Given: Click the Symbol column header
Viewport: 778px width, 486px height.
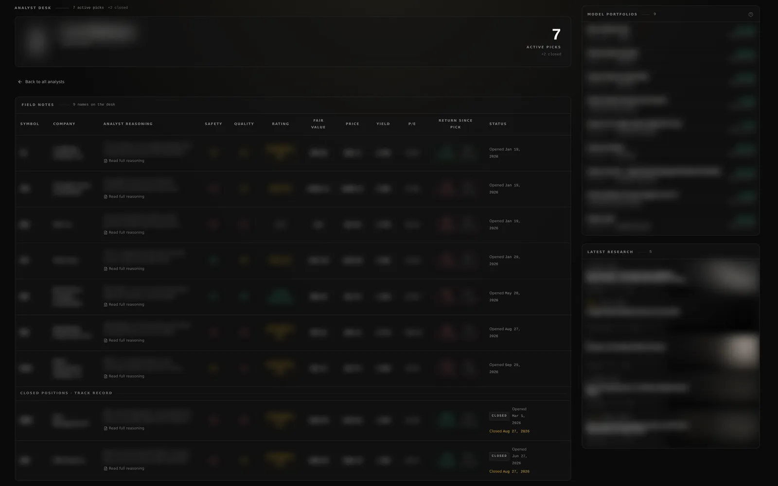Looking at the screenshot, I should (x=30, y=124).
